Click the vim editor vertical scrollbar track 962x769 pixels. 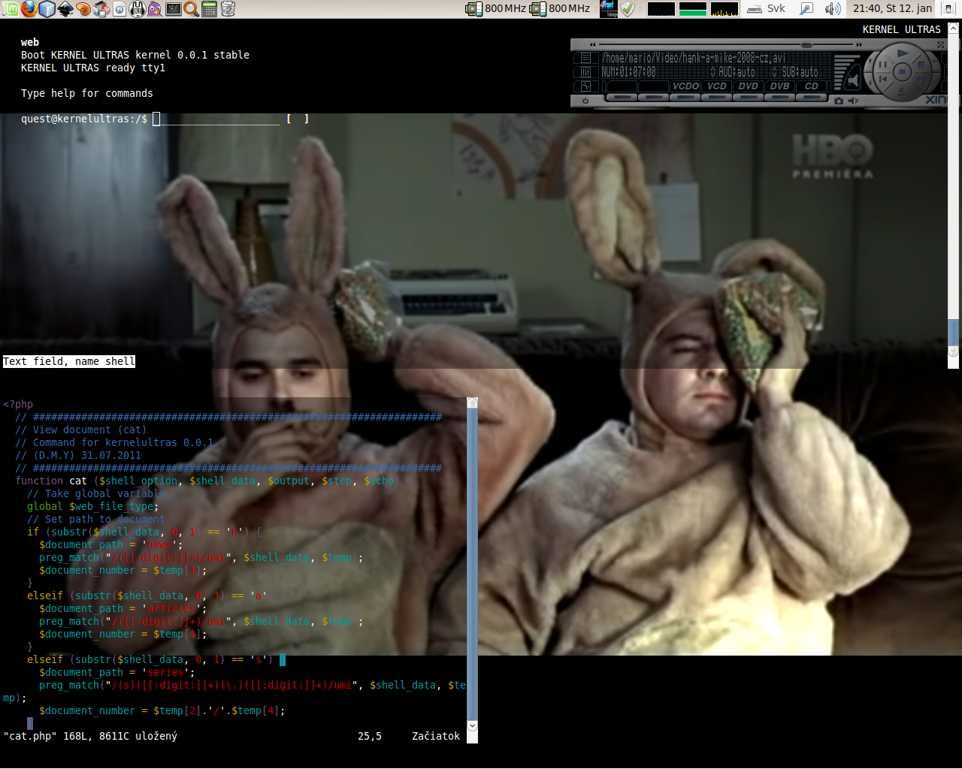[x=472, y=563]
